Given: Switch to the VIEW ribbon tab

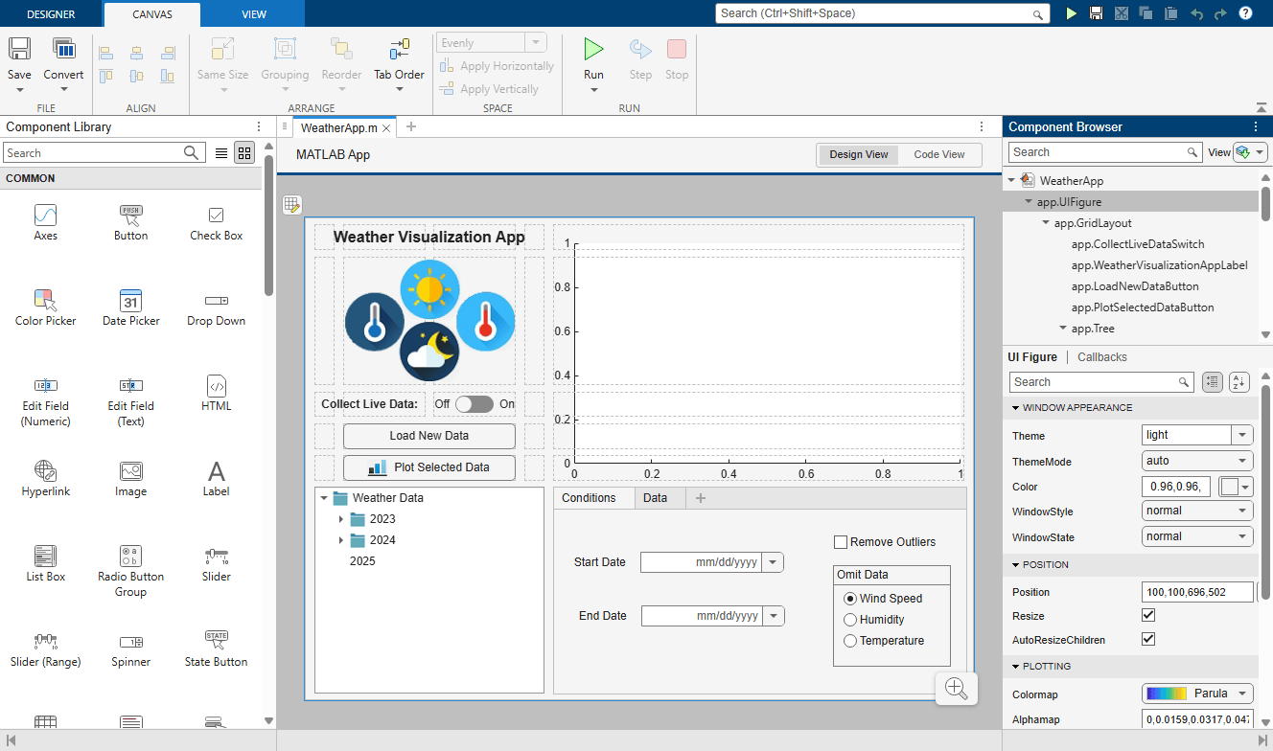Looking at the screenshot, I should pos(254,14).
